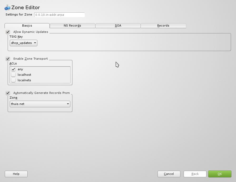Screen dimensions: 236x182
Task: Switch to the NS Records tab
Action: 72,26
